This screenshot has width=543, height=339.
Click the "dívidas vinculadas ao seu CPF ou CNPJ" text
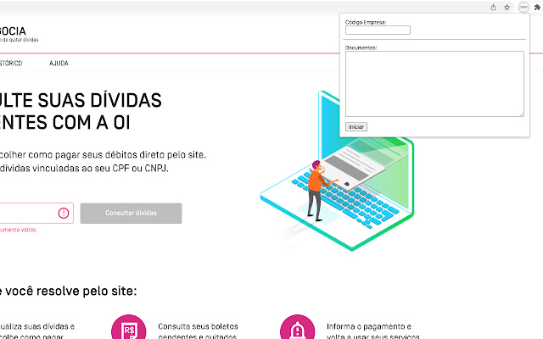tap(84, 169)
